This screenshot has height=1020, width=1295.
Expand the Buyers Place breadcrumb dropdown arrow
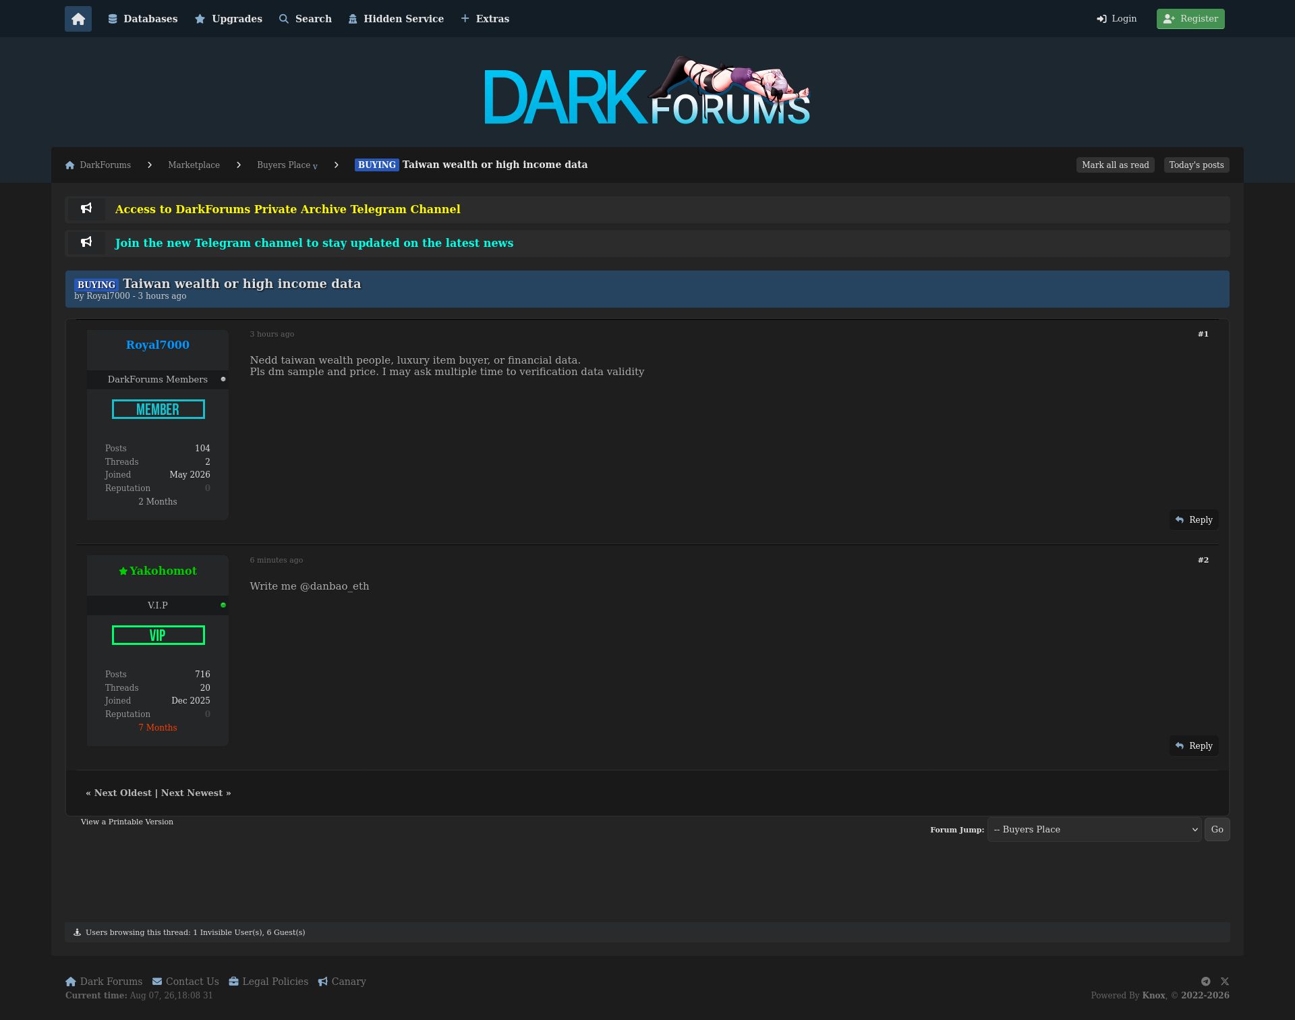tap(315, 167)
